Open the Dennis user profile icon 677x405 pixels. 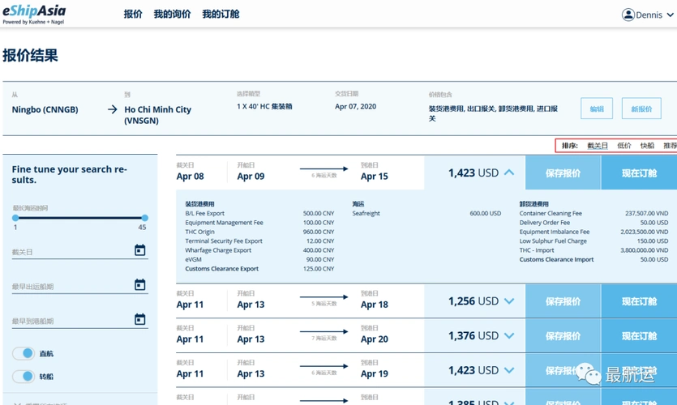628,15
